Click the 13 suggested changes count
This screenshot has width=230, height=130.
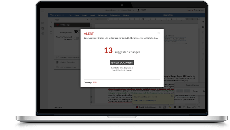pyautogui.click(x=108, y=50)
